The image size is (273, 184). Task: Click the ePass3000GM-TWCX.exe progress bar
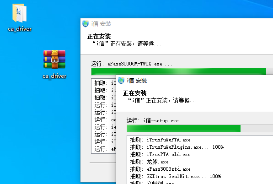click(182, 71)
